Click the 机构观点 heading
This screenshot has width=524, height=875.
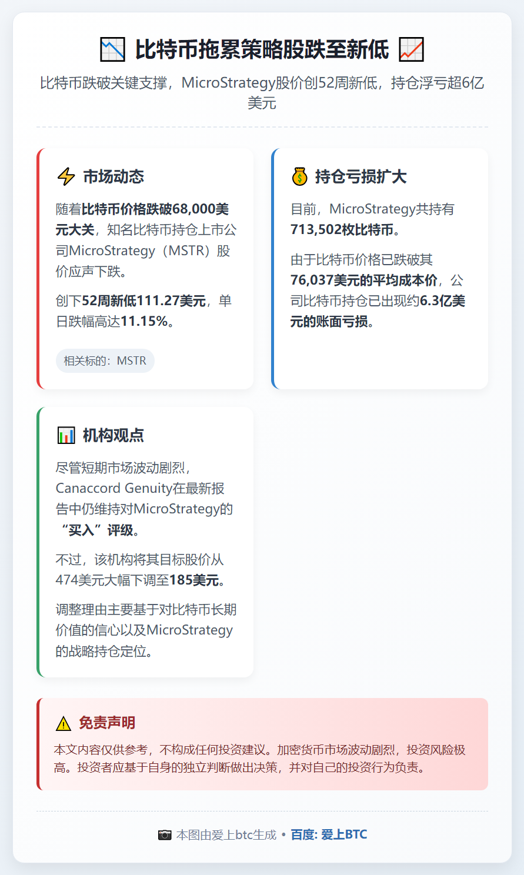click(114, 435)
